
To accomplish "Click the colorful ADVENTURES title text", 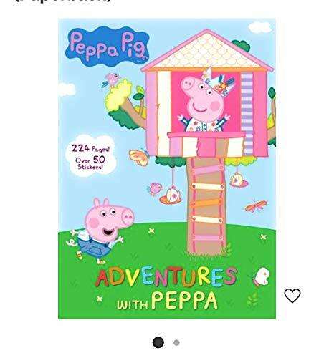I will (166, 278).
